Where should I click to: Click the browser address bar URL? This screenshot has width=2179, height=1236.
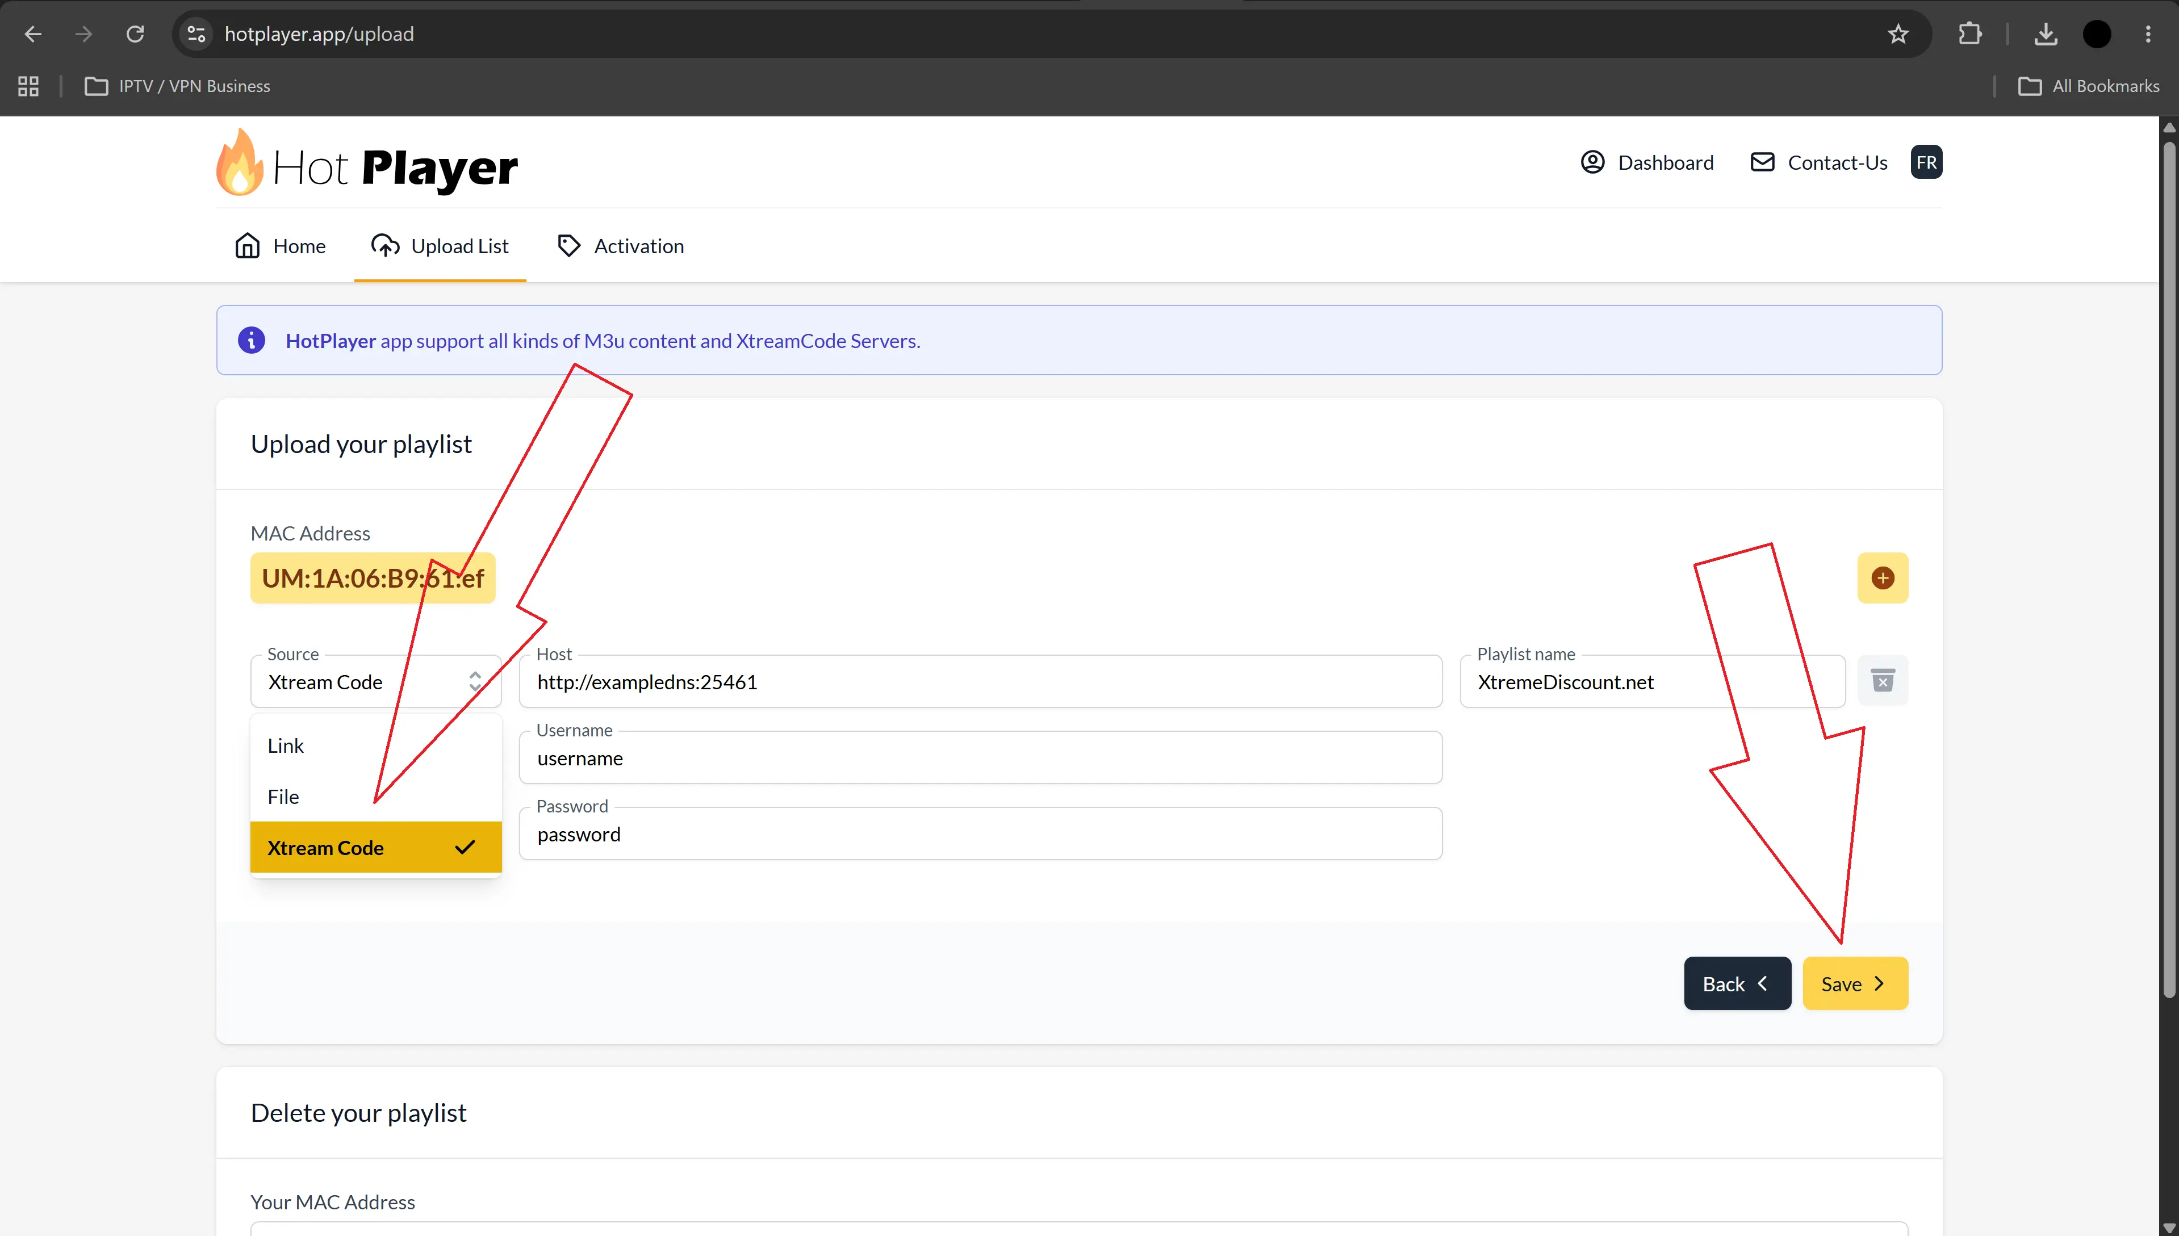point(319,34)
